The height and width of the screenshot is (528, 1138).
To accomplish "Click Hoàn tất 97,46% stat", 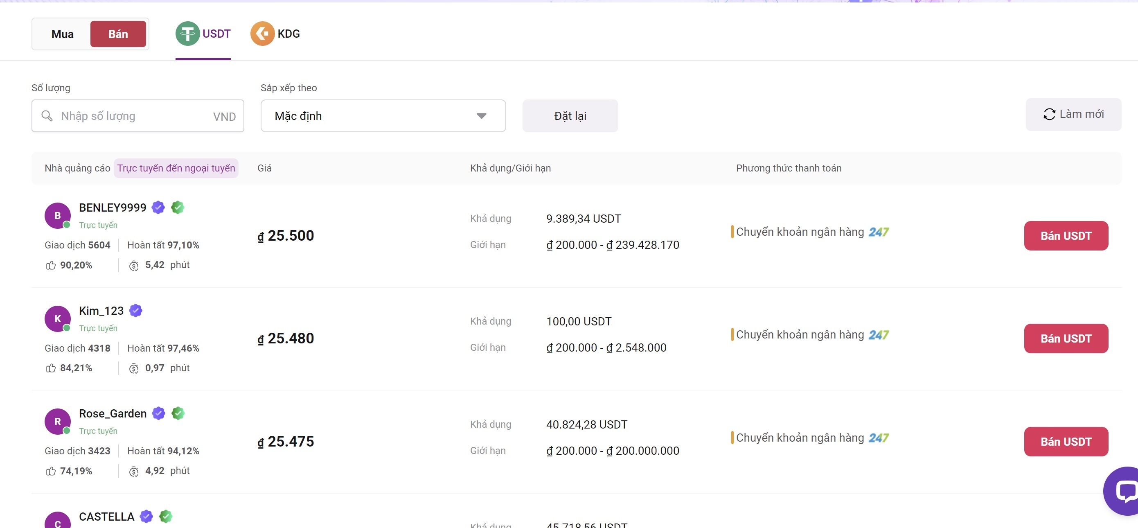I will [x=163, y=348].
